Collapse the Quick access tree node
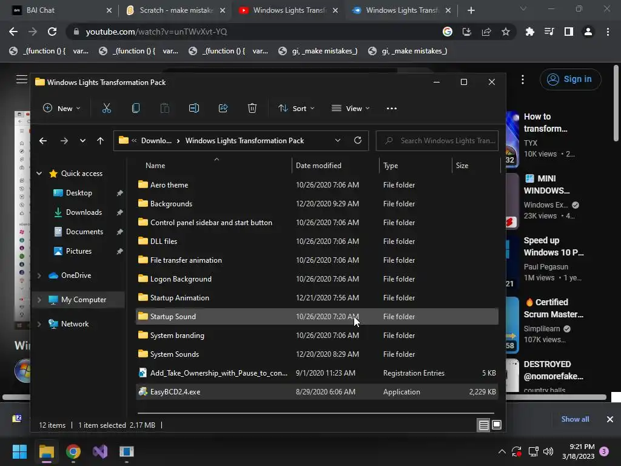This screenshot has width=621, height=466. 39,173
